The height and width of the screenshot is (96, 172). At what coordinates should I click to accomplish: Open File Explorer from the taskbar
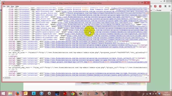10,94
